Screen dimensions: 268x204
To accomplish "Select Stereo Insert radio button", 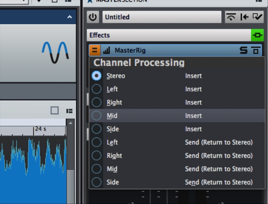I will 97,75.
